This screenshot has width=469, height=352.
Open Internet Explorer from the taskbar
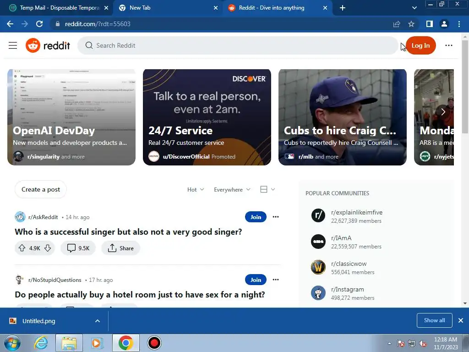click(x=41, y=343)
